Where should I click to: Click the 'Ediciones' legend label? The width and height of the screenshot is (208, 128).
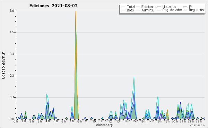[149, 7]
